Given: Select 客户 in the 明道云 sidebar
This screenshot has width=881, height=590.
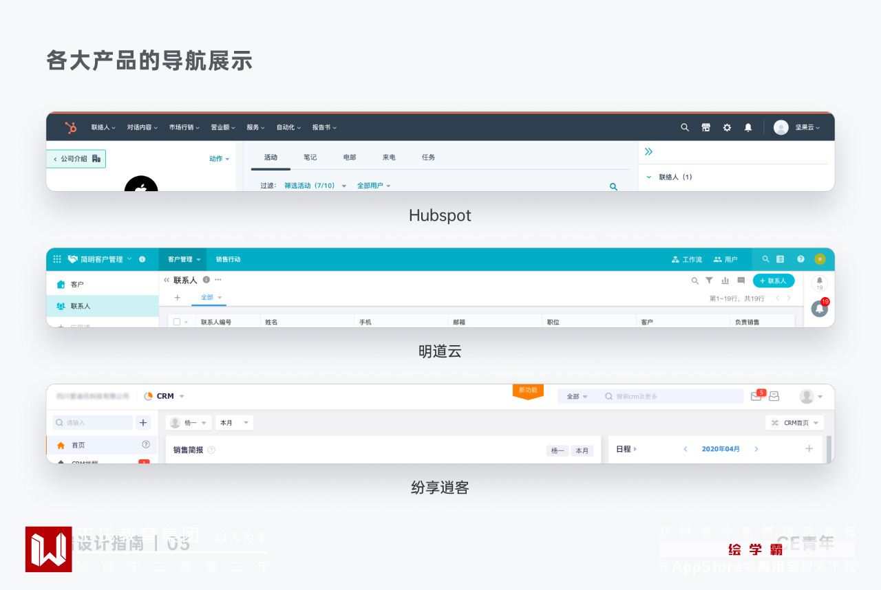Looking at the screenshot, I should click(103, 284).
